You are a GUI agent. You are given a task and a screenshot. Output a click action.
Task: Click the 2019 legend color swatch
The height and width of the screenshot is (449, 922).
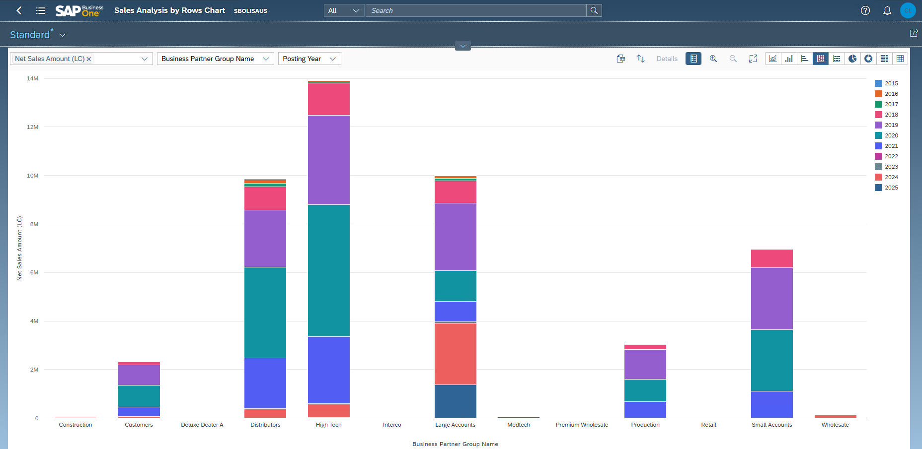tap(878, 125)
